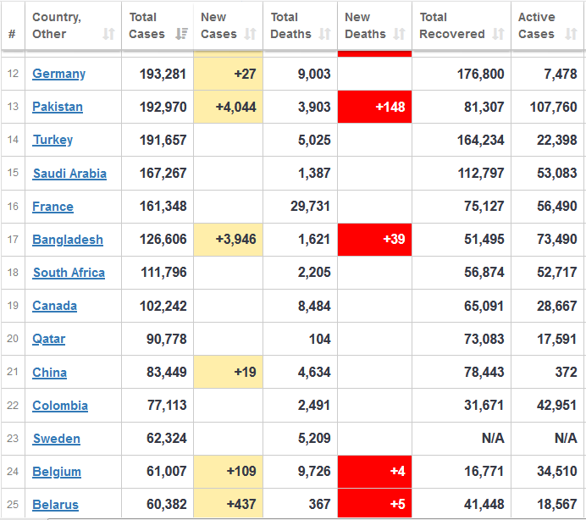This screenshot has height=520, width=586.
Task: Select Canada total deaths 8,484
Action: click(x=314, y=307)
